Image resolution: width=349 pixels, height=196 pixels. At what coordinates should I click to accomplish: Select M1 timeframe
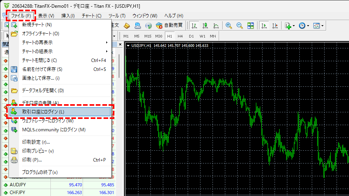[126, 36]
